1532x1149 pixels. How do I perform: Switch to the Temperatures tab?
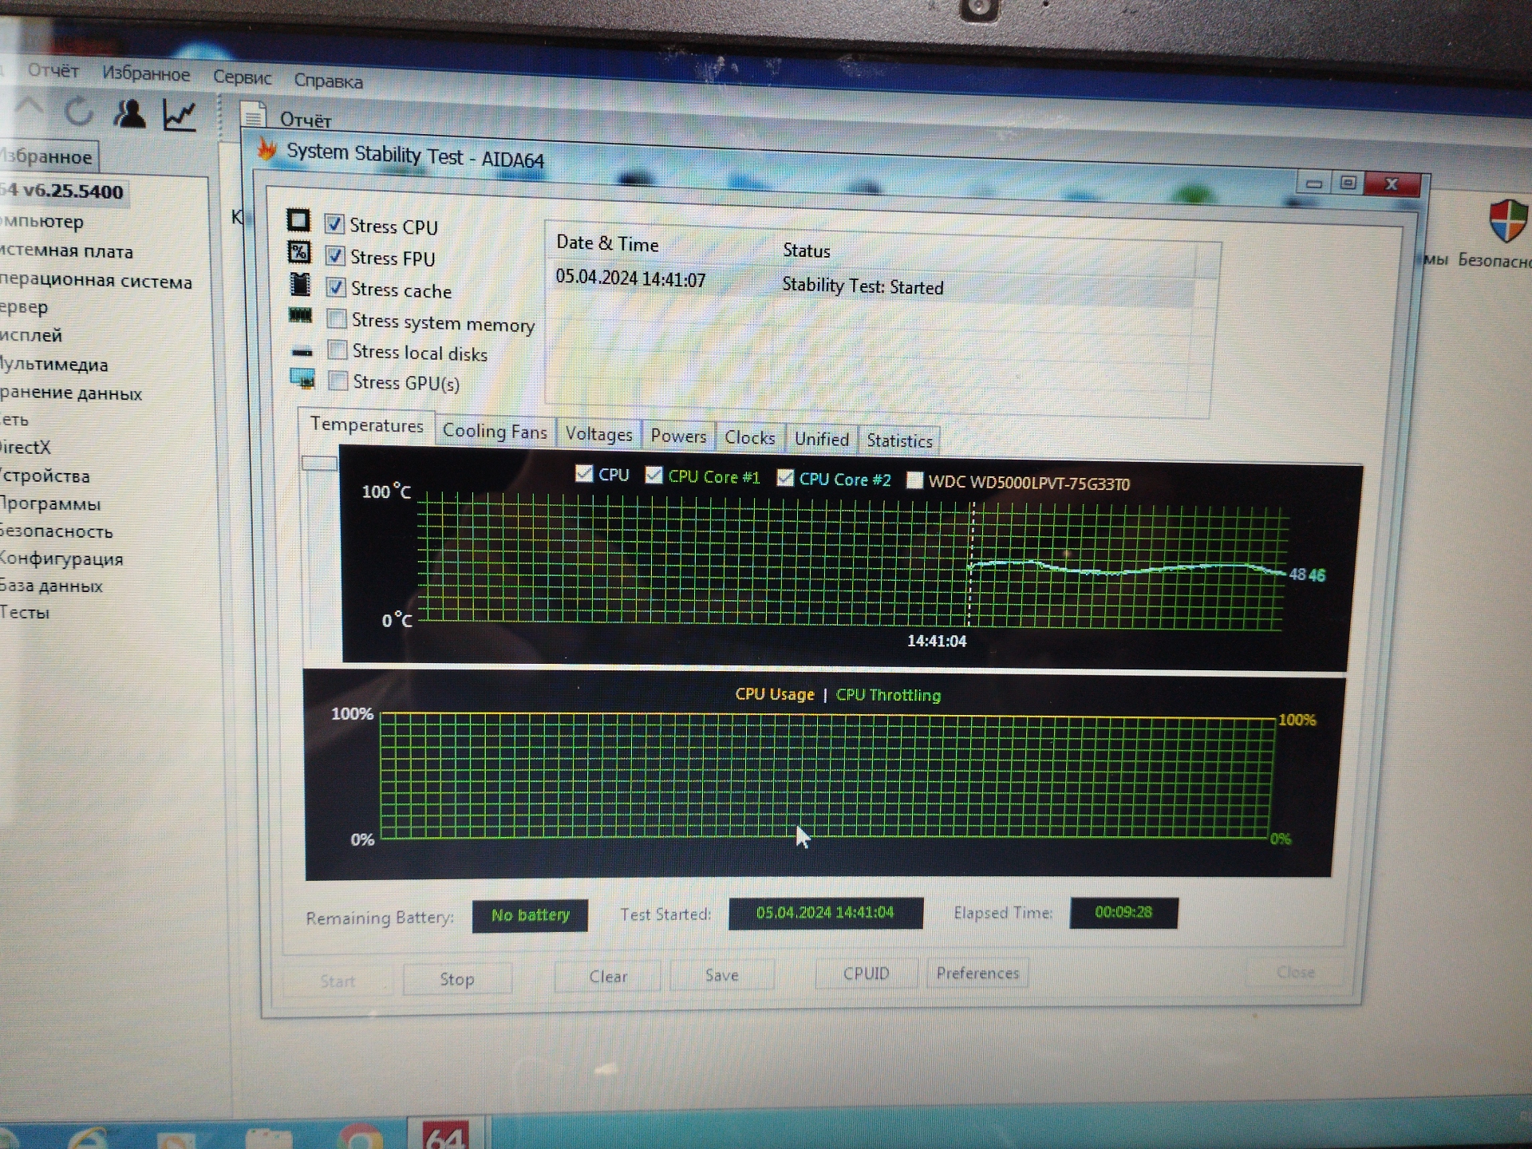point(366,425)
